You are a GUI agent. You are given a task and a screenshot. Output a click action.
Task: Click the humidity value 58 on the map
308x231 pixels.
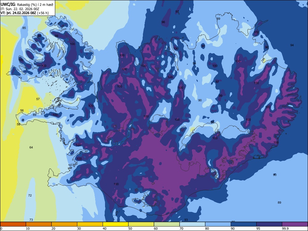[x=18, y=124]
